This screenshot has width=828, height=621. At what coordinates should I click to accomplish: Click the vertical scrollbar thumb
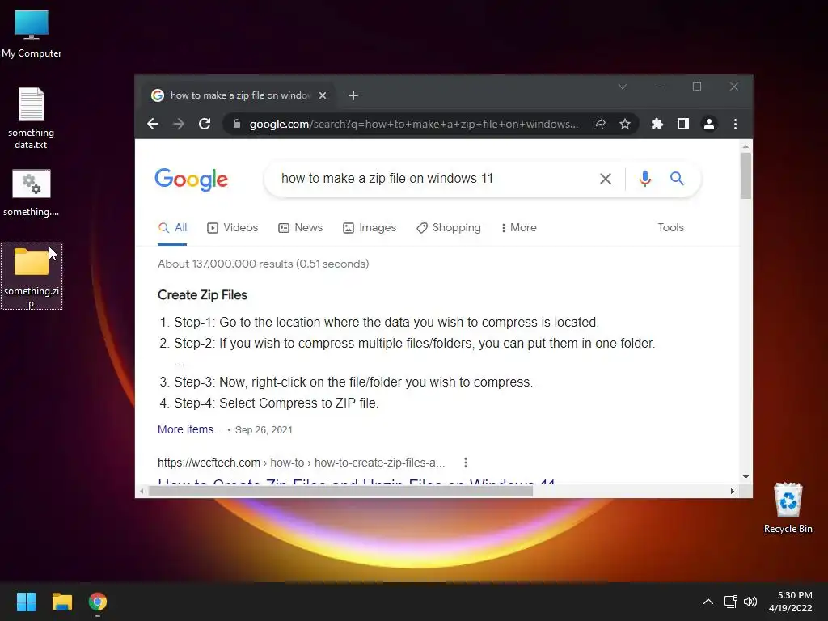745,175
